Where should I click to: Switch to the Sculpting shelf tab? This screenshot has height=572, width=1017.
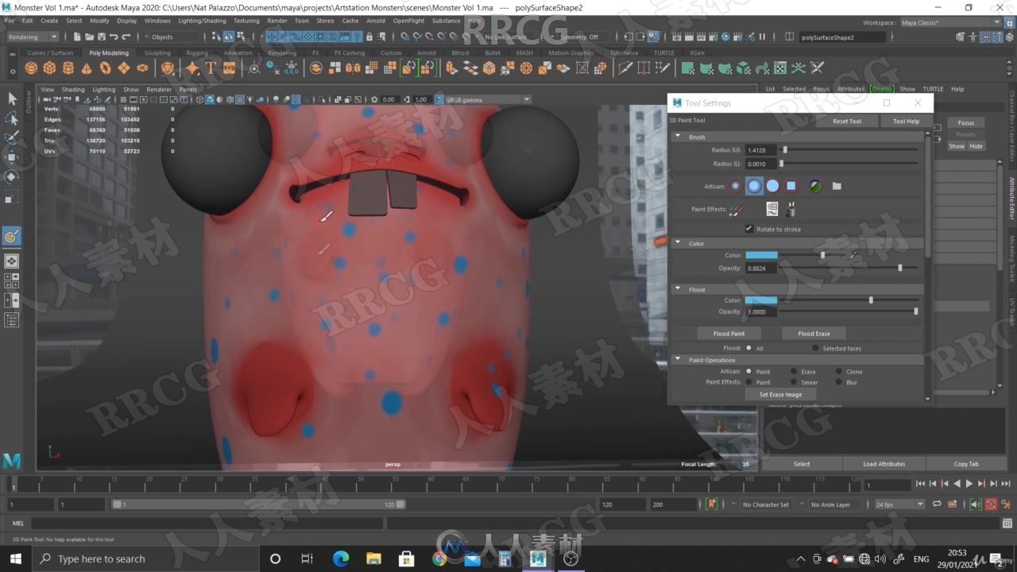[x=157, y=53]
